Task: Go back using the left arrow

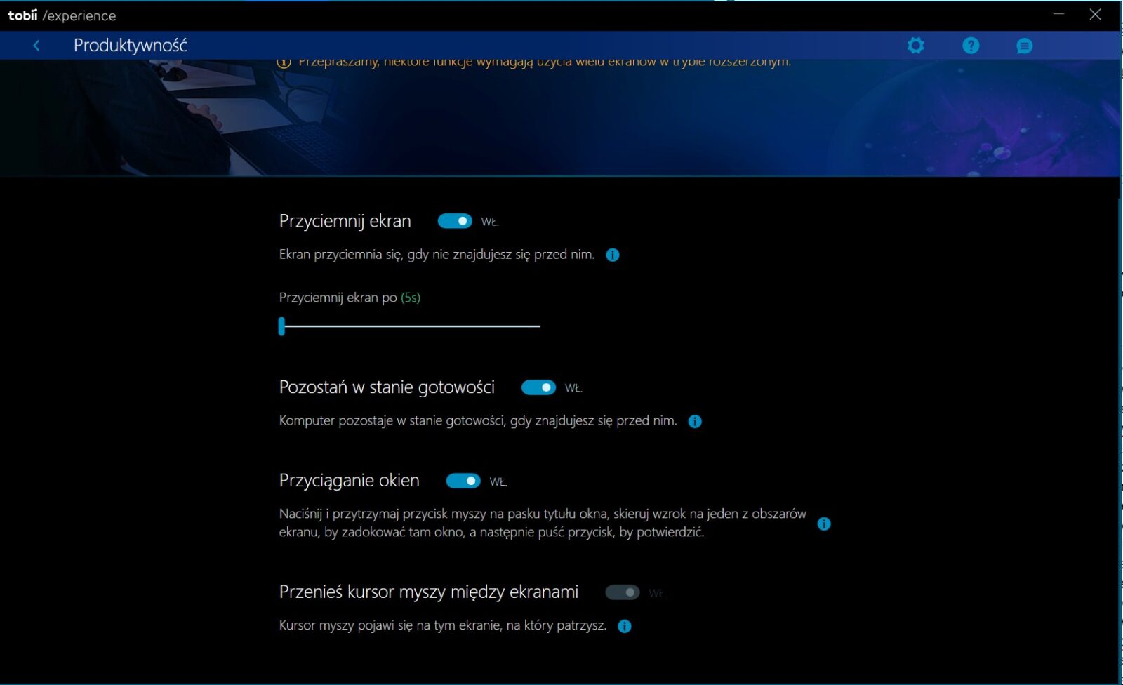Action: 36,46
